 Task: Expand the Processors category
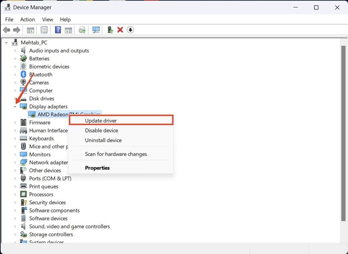click(x=15, y=195)
